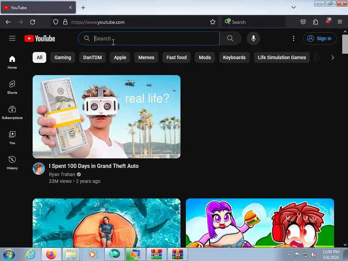This screenshot has width=348, height=261.
Task: Select the Apple filter chip
Action: (120, 57)
